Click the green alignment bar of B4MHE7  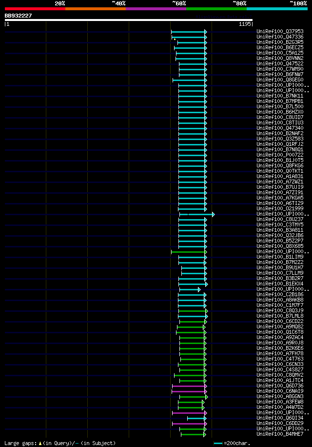(x=193, y=435)
